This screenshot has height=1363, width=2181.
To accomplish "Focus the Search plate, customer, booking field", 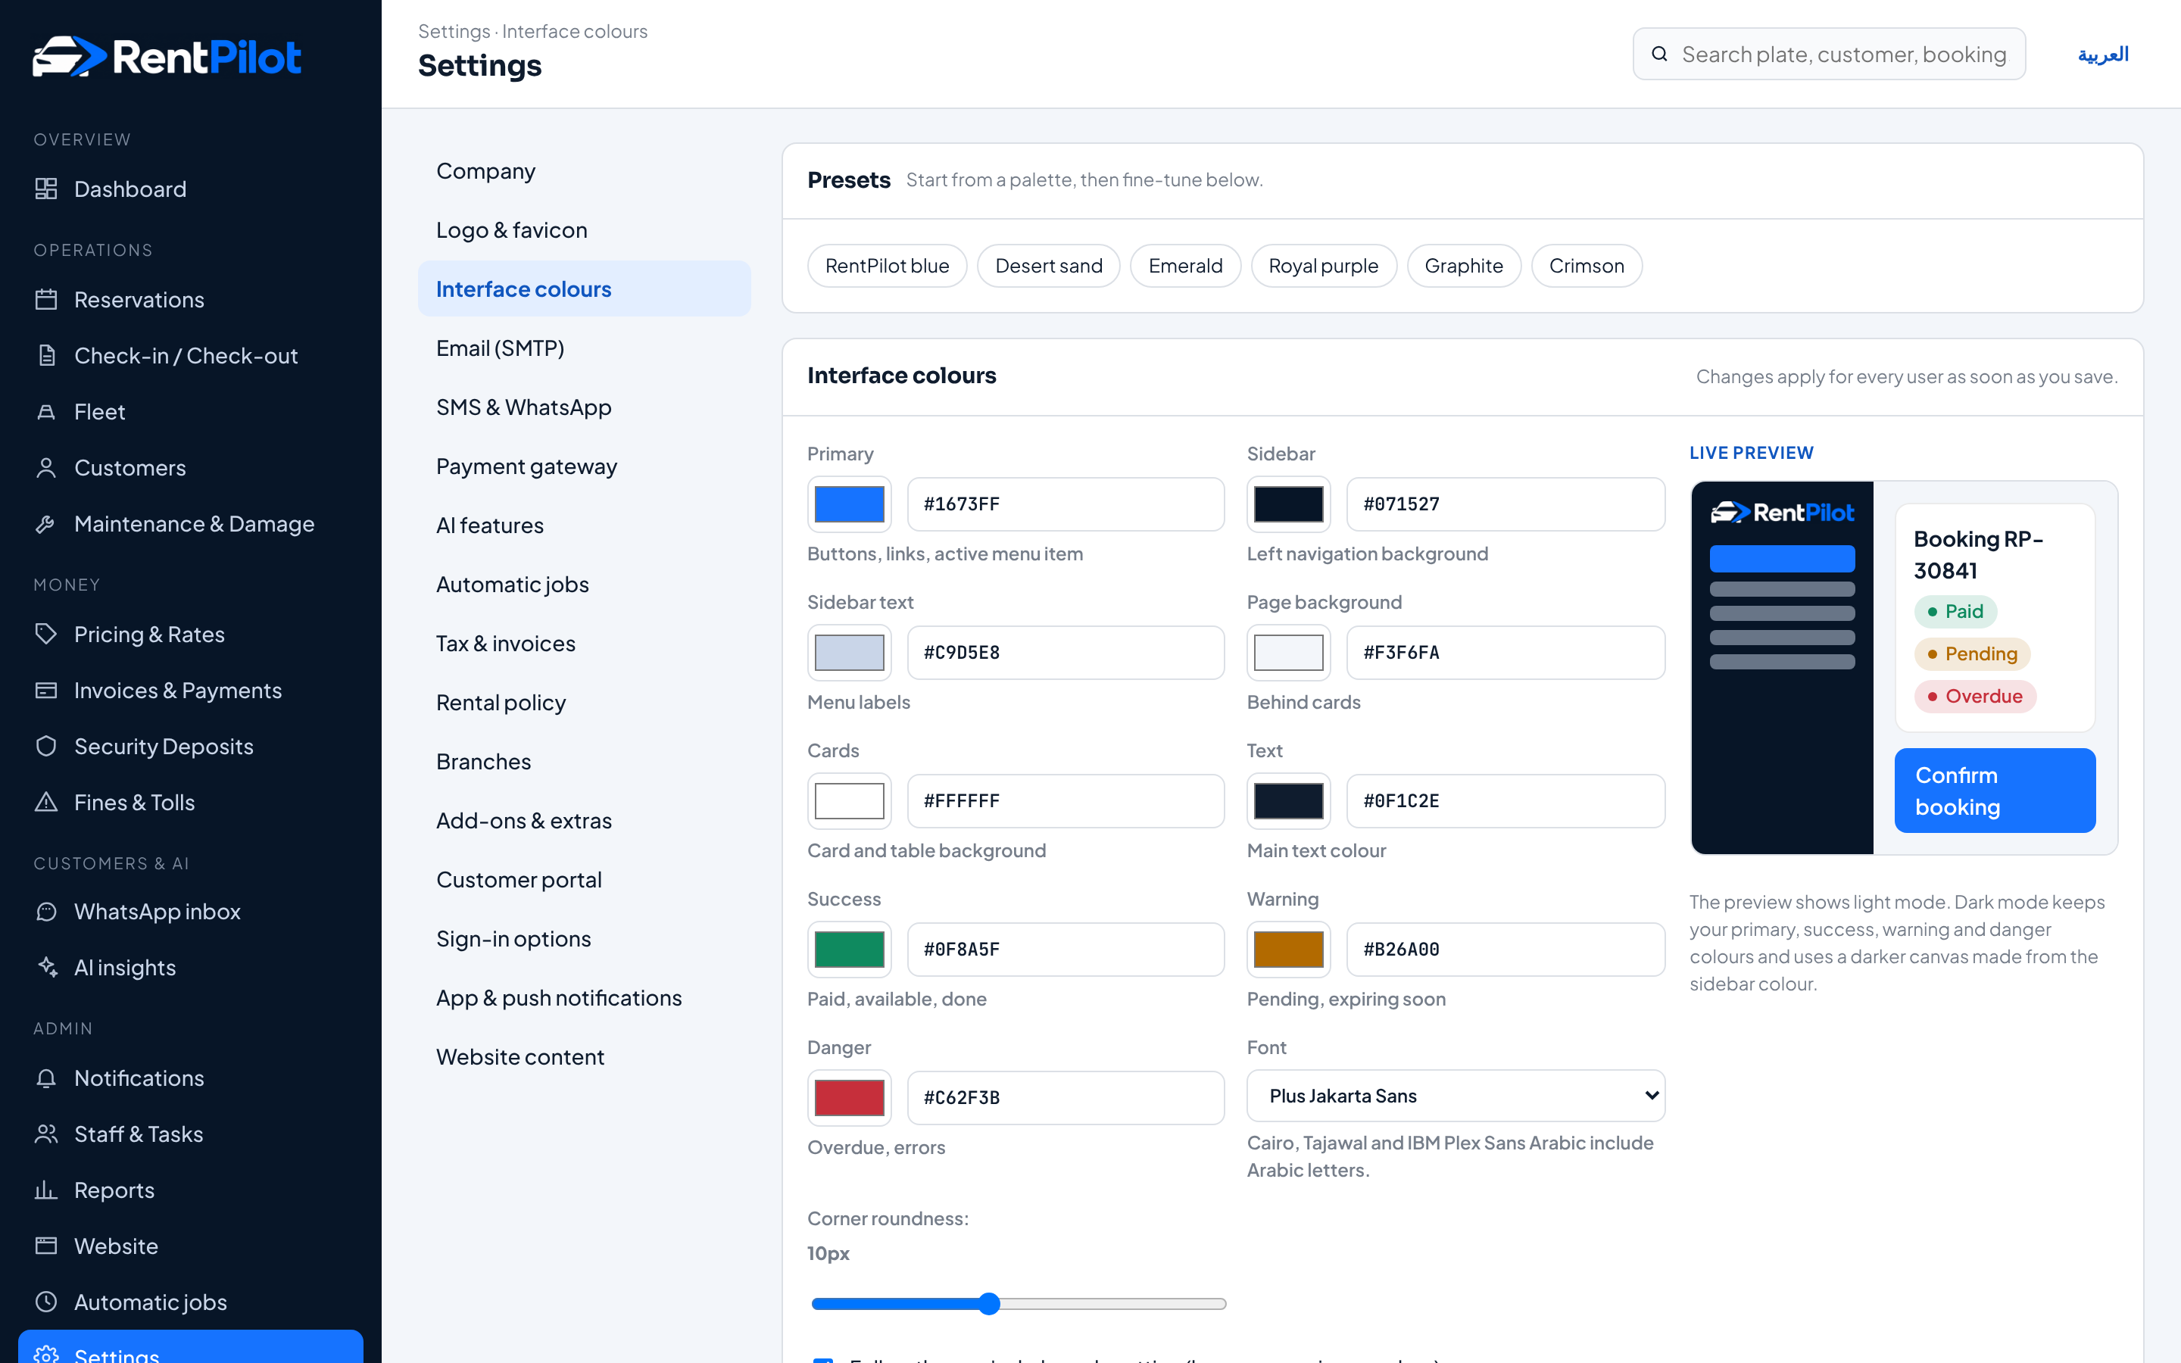I will tap(1829, 54).
